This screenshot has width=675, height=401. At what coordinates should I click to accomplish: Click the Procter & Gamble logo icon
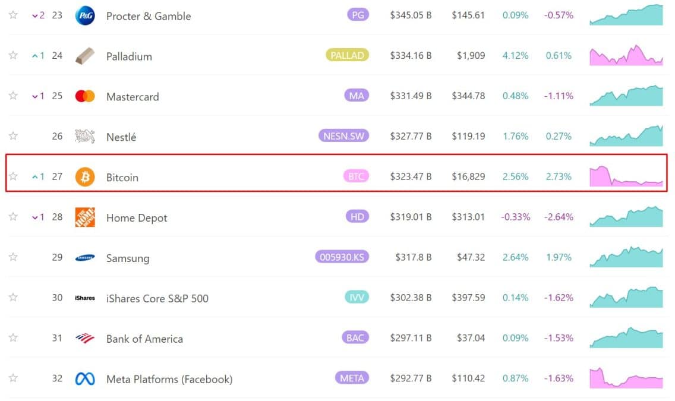pyautogui.click(x=85, y=15)
